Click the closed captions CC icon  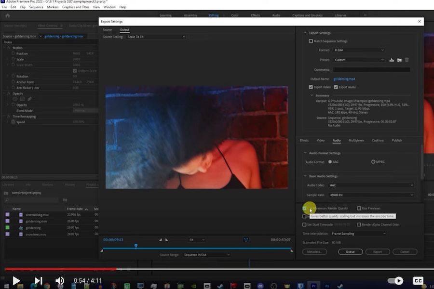pyautogui.click(x=418, y=281)
